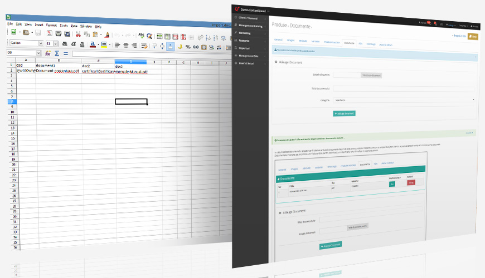Click the Function Wizard fx icon
Viewport: 485px width, 278px height.
(47, 53)
